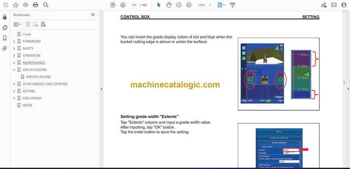This screenshot has width=350, height=169.
Task: Toggle the bookmarks panel icon
Action: (5, 38)
